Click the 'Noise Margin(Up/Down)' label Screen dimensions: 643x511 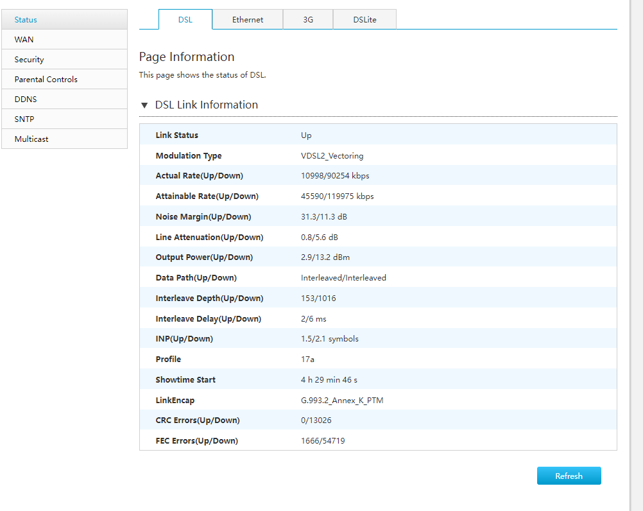203,216
